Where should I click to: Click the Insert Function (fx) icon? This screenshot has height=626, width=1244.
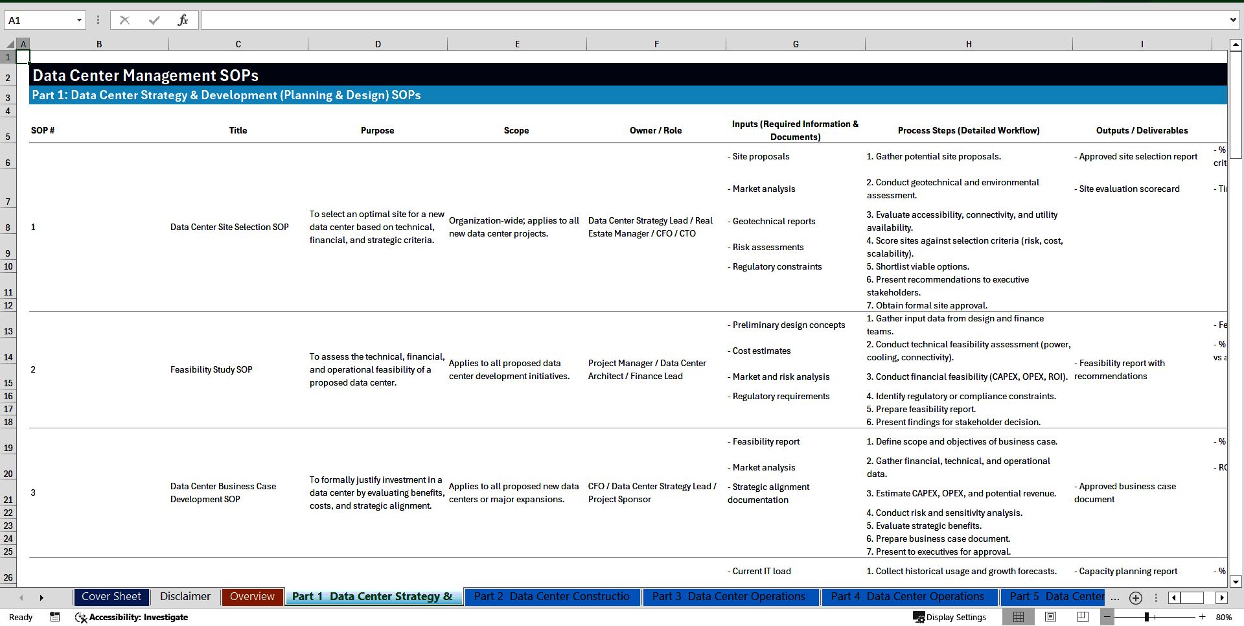point(184,19)
